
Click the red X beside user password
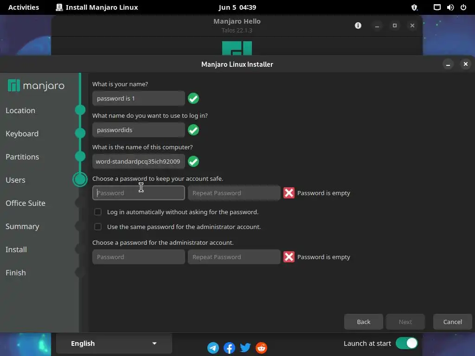point(289,193)
